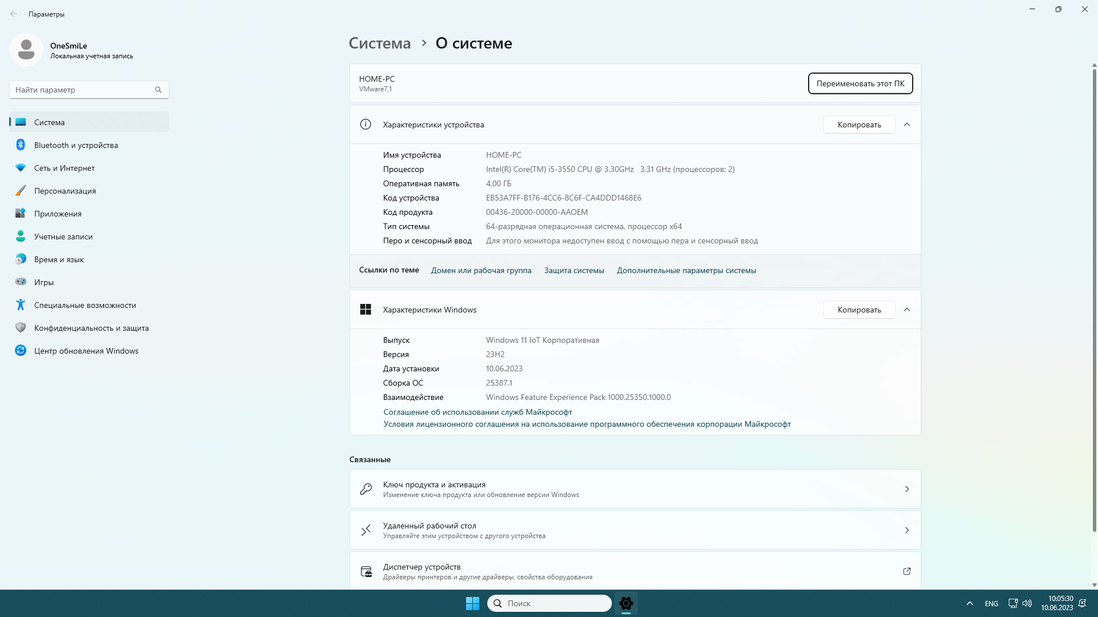Open Персонализация settings
The height and width of the screenshot is (617, 1098).
[x=65, y=191]
